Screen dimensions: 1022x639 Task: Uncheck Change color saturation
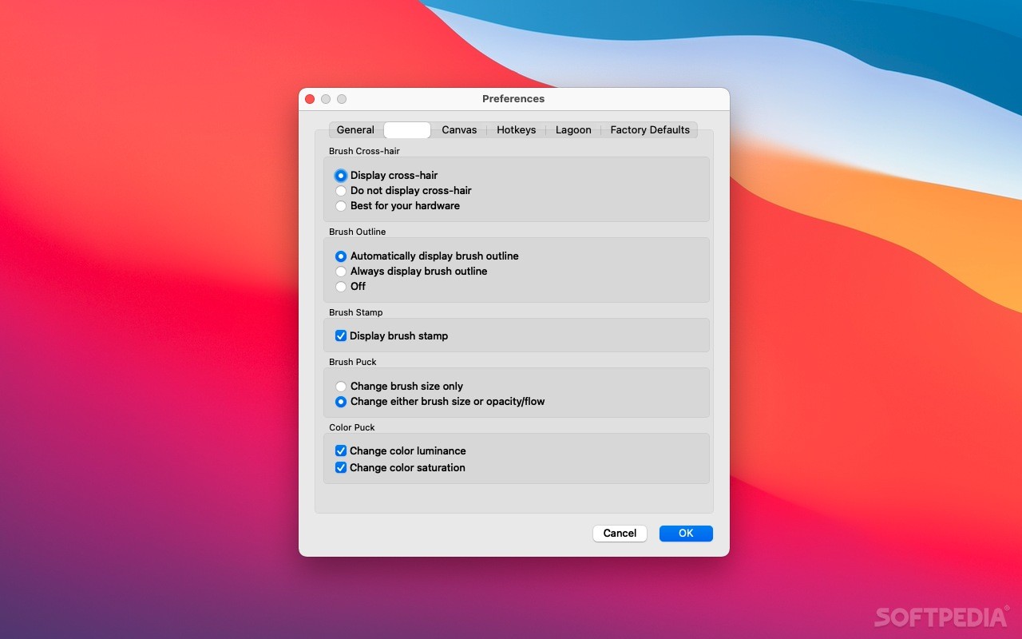[341, 467]
